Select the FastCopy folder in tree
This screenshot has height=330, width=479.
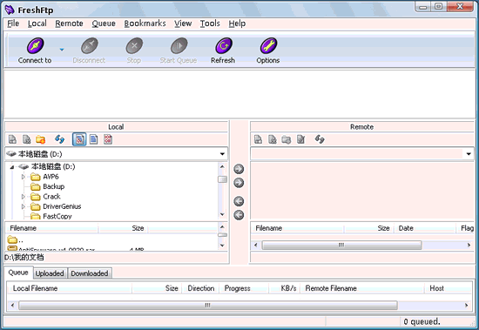[x=57, y=216]
